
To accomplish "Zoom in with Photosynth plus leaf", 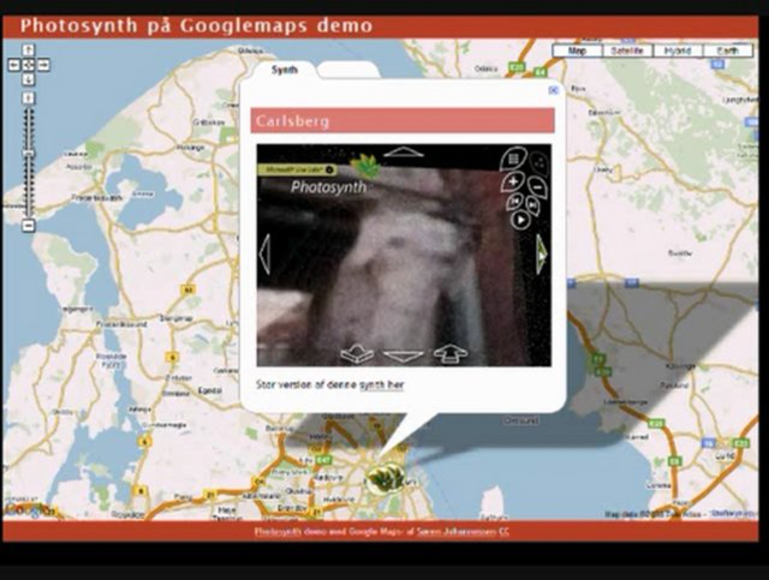I will point(513,182).
